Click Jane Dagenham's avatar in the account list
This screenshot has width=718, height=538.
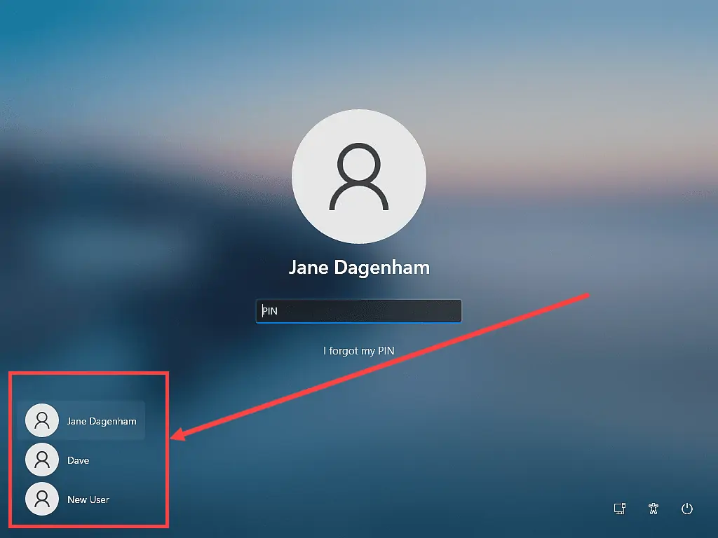point(42,420)
